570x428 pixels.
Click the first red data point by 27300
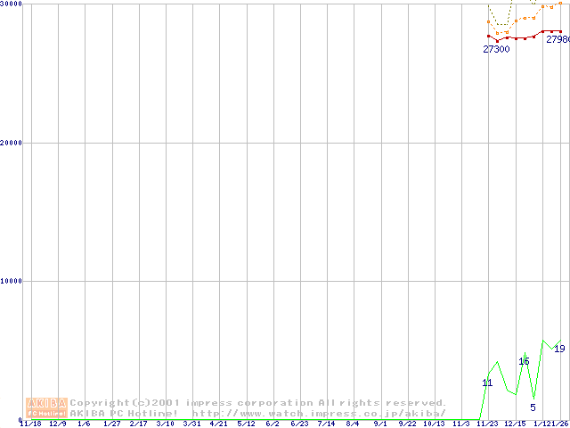click(x=488, y=37)
